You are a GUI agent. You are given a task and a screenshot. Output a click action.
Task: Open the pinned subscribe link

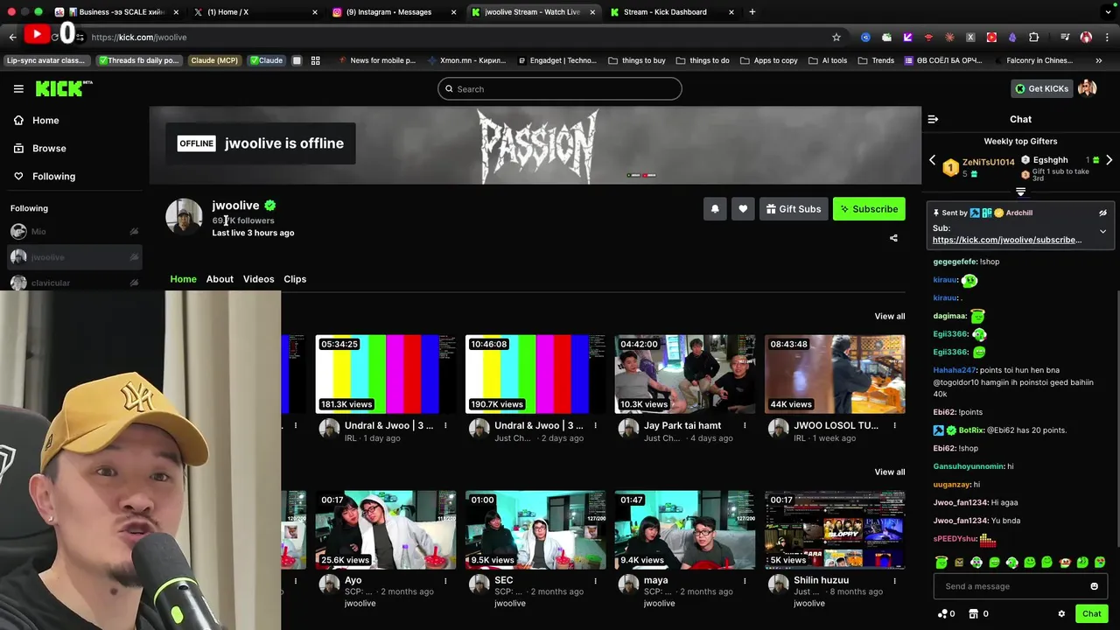[1007, 240]
